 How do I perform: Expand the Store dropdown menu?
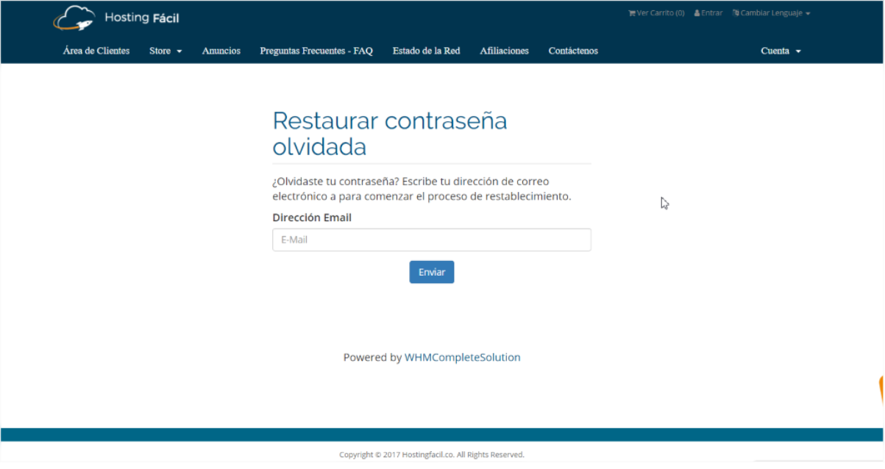click(166, 51)
